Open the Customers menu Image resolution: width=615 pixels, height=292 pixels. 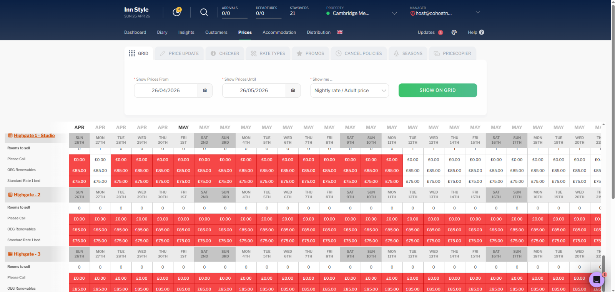tap(216, 32)
